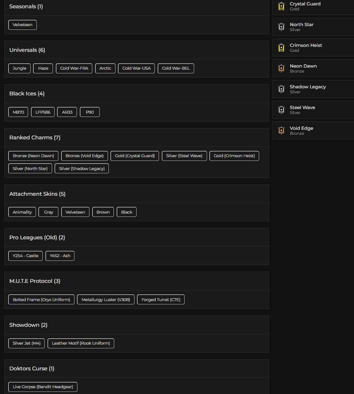Toggle the Velveteen seasonal tag

click(22, 25)
